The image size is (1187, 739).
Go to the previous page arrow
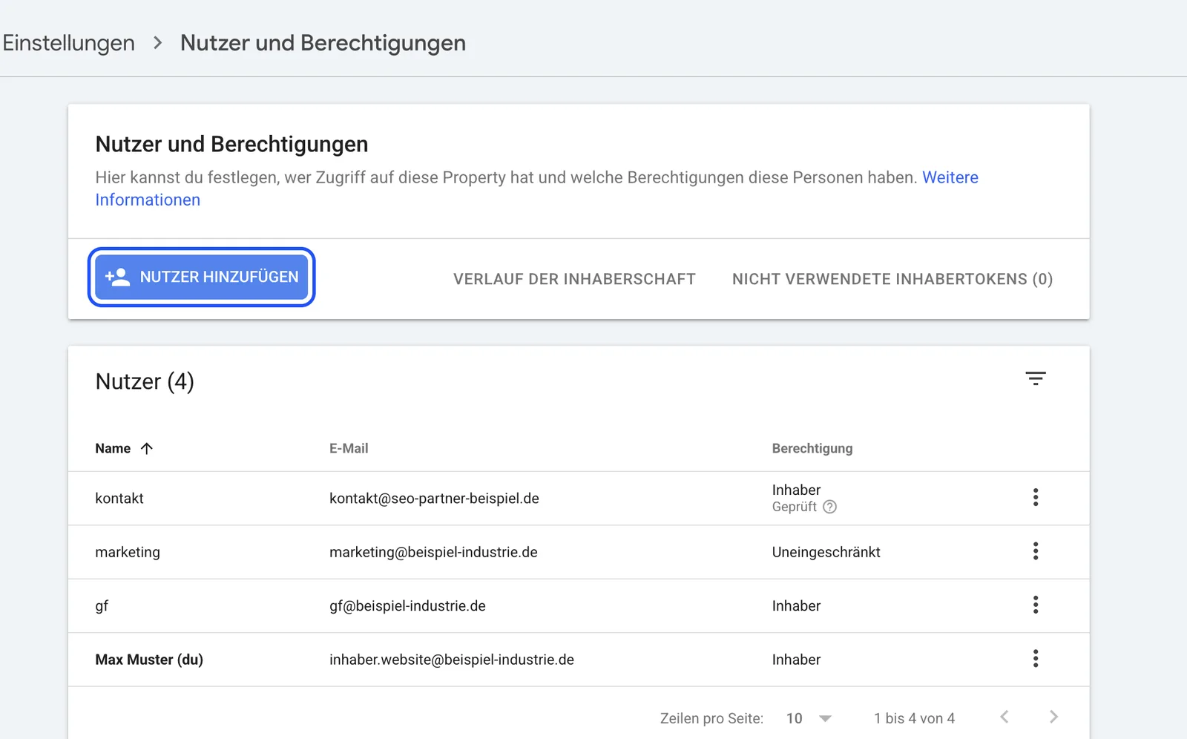click(1004, 717)
